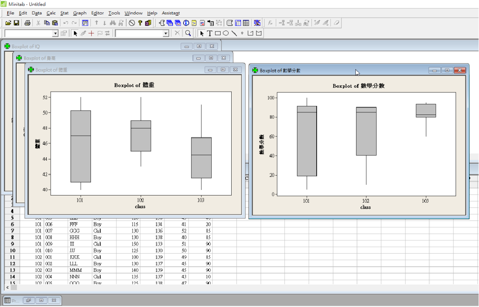Select class 101 box in 體重 boxplot
This screenshot has width=479, height=307.
[81, 146]
